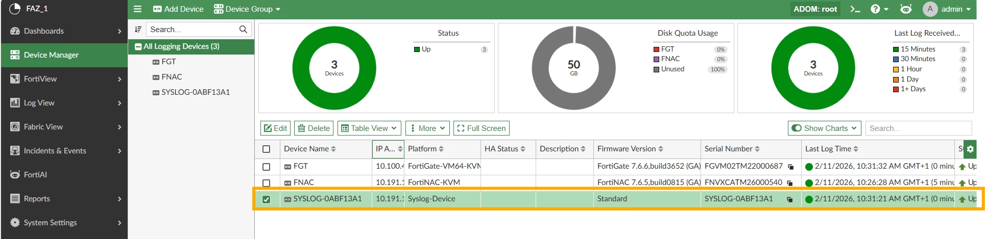Uncheck the SYSLOG-0ABF13A1 row checkbox
This screenshot has height=239, width=985.
pos(266,199)
